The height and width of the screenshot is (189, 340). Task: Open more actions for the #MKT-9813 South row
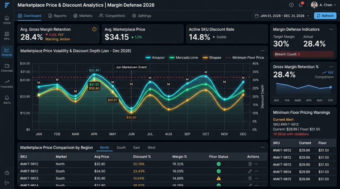(x=256, y=178)
